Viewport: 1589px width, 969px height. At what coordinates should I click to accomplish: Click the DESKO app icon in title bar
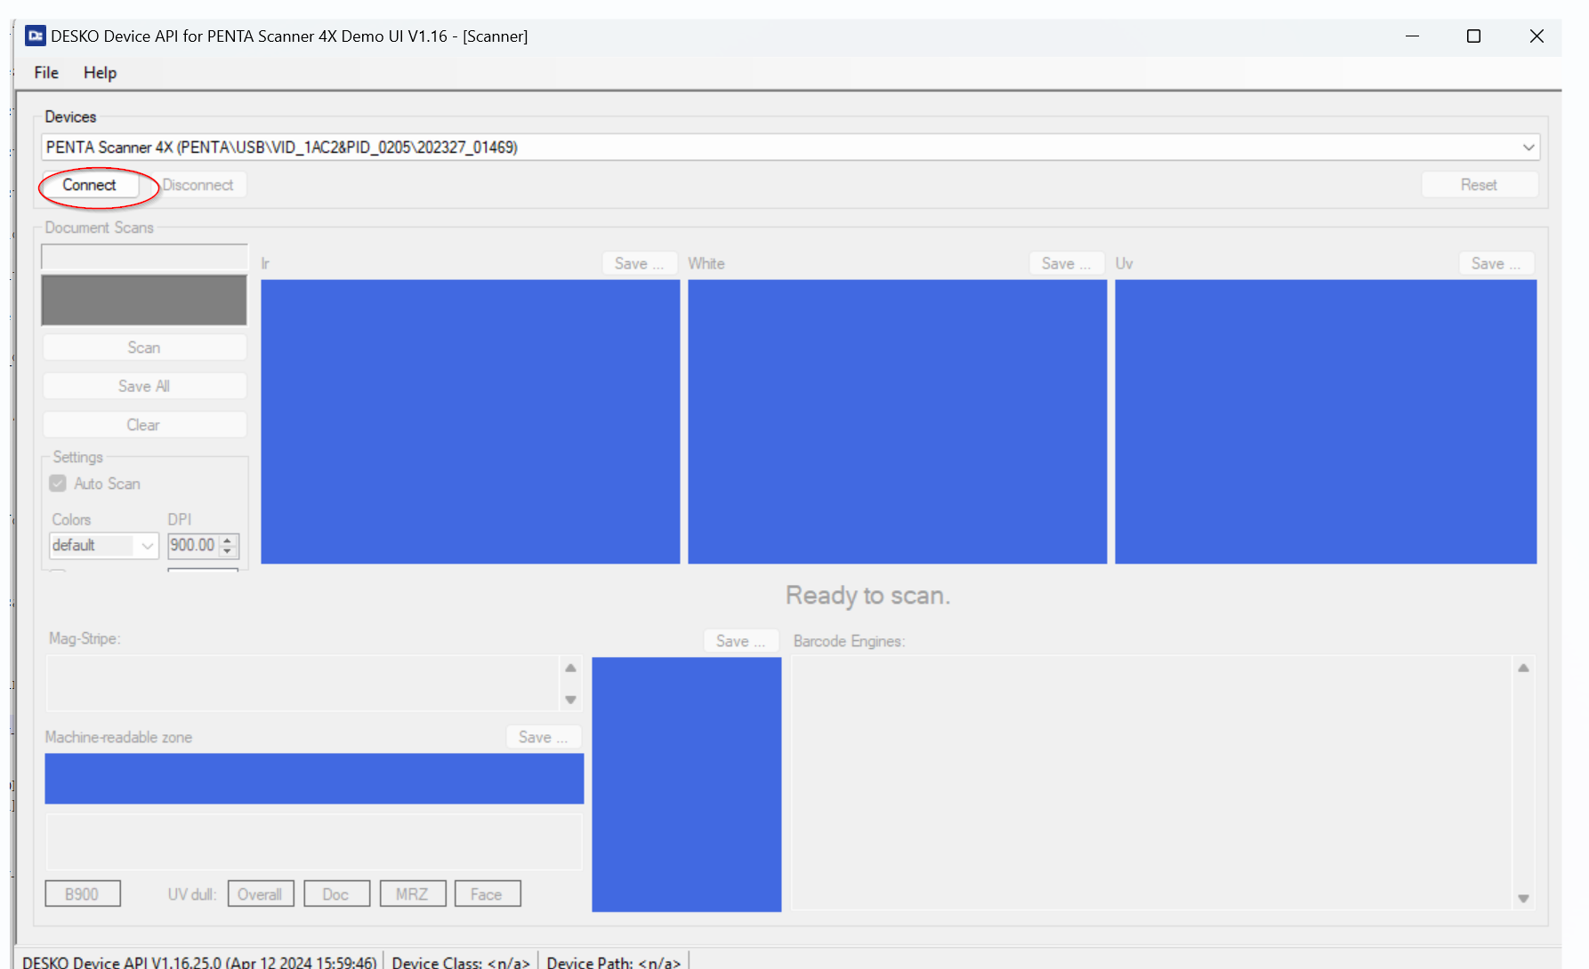pos(36,36)
